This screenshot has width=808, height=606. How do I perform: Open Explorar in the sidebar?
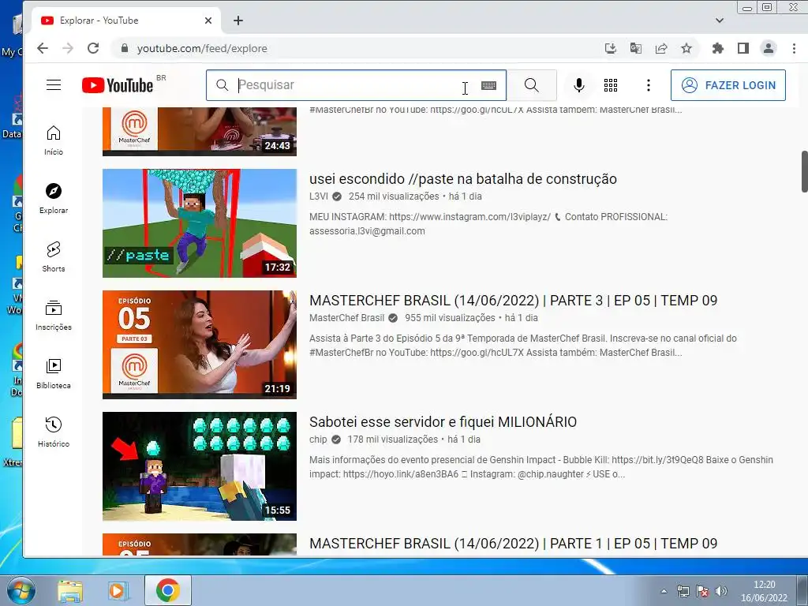[54, 199]
